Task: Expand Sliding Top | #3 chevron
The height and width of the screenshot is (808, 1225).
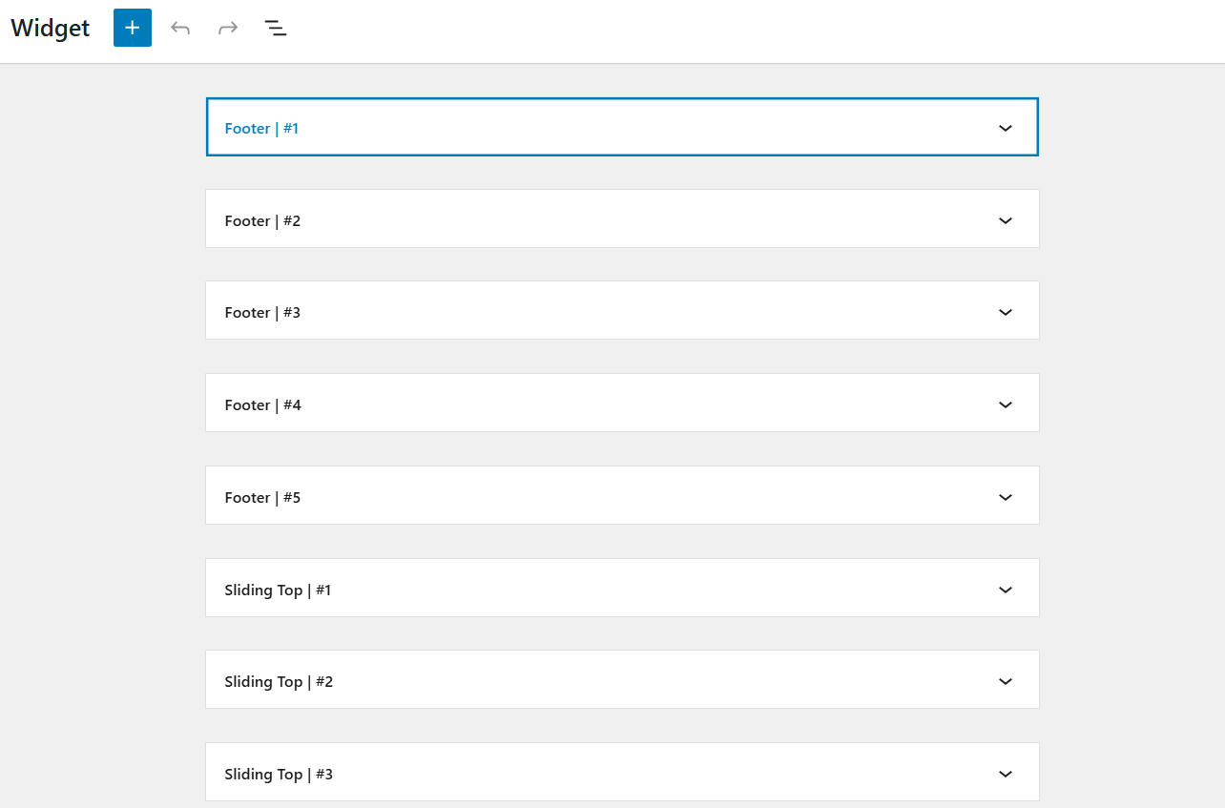Action: [1005, 774]
